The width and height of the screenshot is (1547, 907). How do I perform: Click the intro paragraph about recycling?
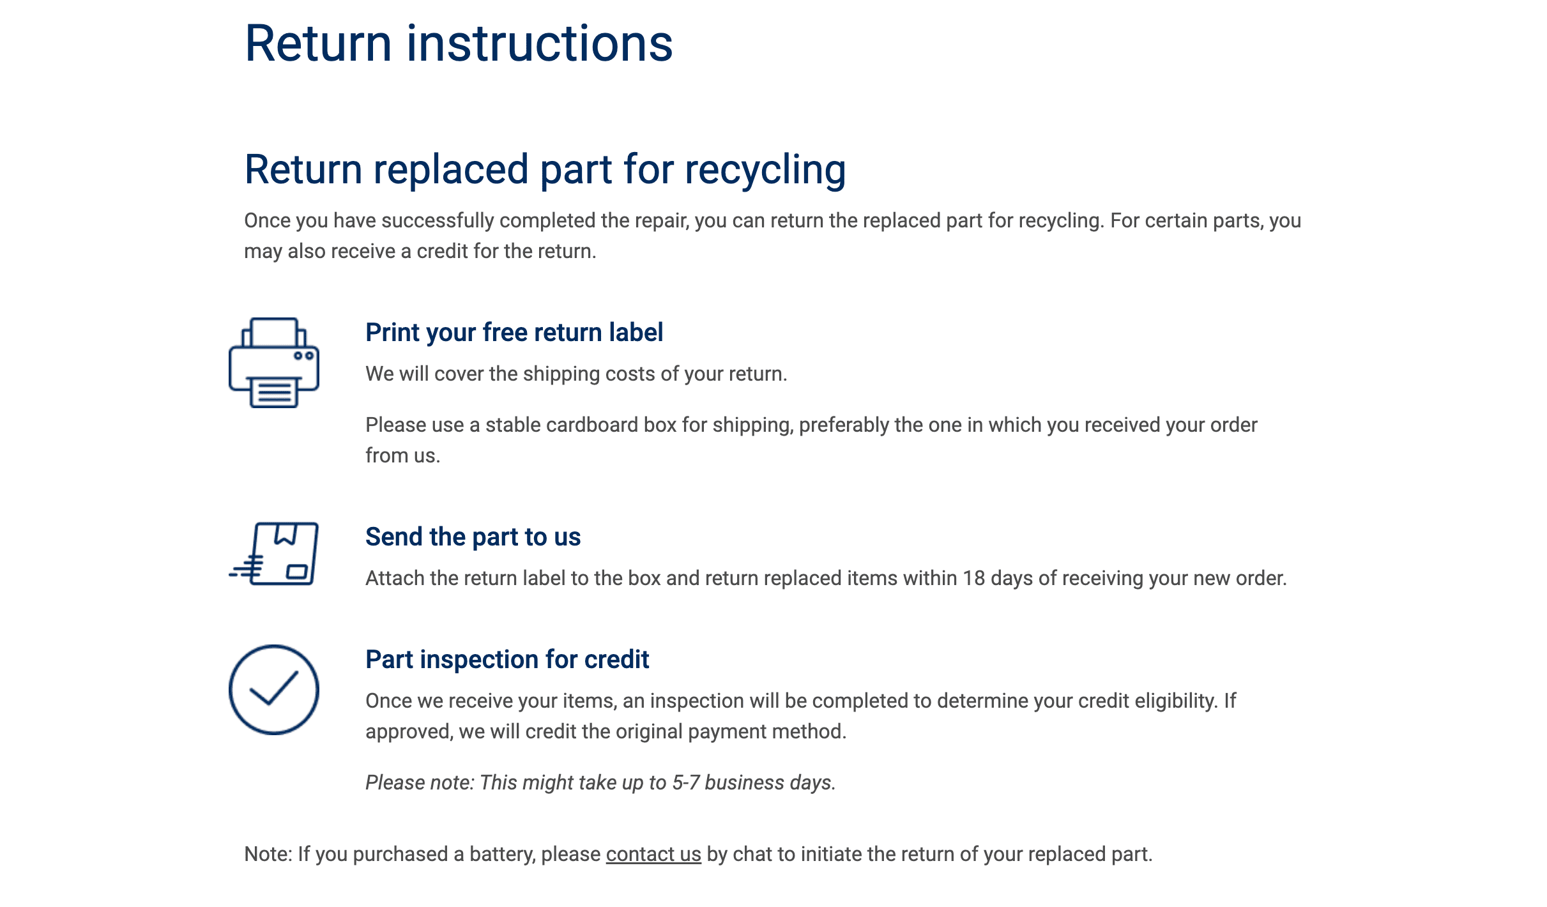click(772, 236)
